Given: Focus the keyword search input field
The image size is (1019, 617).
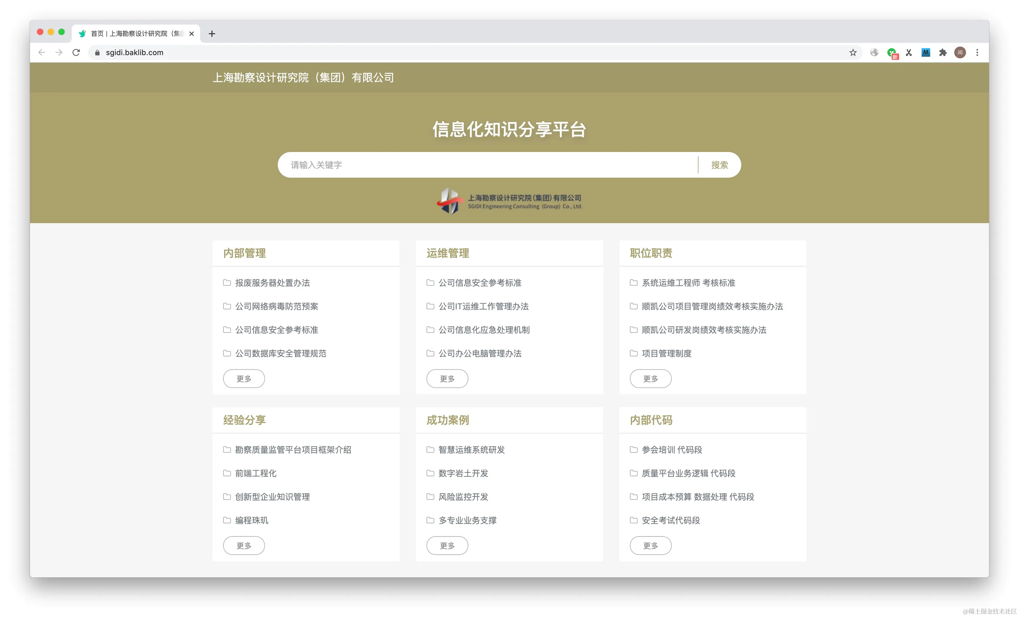Looking at the screenshot, I should point(488,165).
